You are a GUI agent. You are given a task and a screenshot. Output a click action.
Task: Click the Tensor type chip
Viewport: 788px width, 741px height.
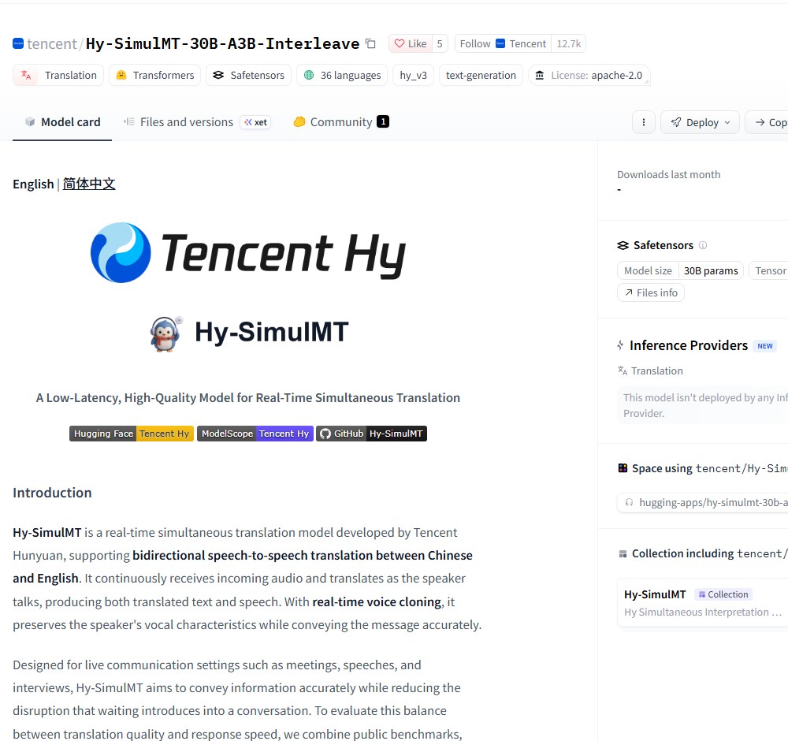tap(768, 270)
